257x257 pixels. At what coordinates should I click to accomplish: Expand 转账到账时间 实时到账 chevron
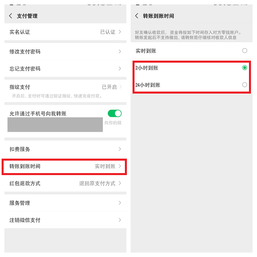tap(120, 166)
